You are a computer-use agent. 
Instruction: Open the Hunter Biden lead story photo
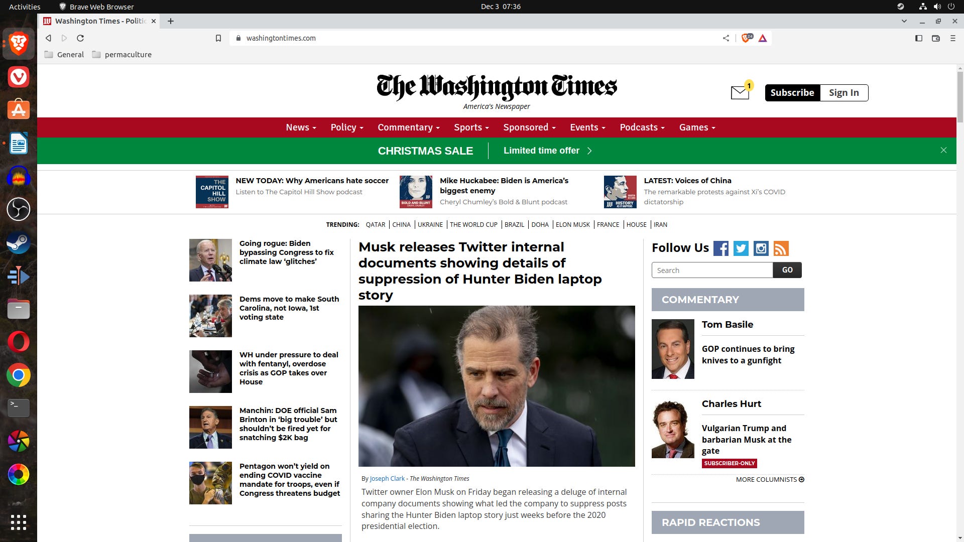tap(497, 386)
